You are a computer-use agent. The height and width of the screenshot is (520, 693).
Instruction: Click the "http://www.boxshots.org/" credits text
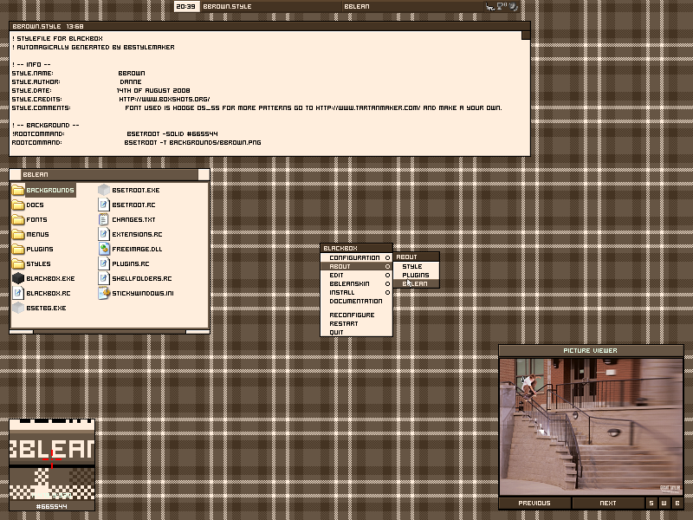tap(165, 100)
